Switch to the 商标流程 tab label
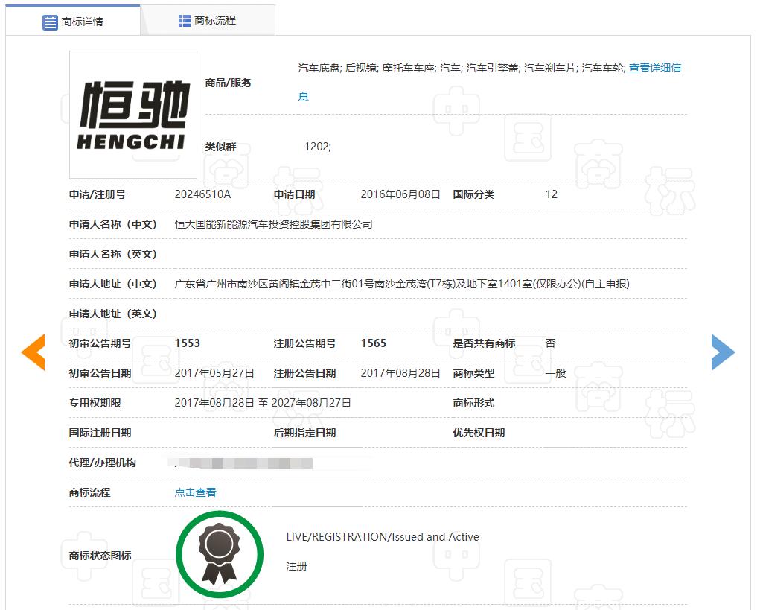This screenshot has height=610, width=760. coord(215,21)
